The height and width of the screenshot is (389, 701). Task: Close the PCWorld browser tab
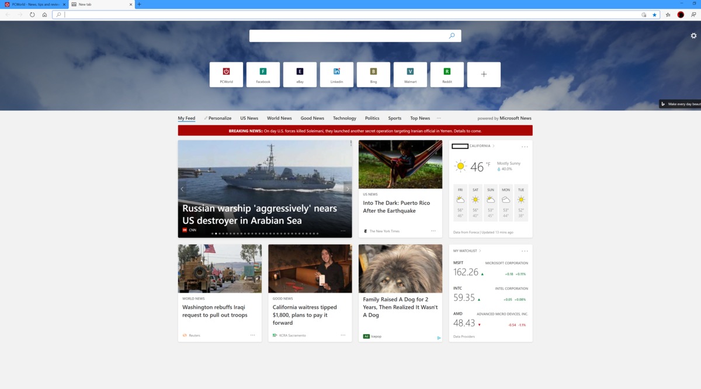[x=64, y=4]
